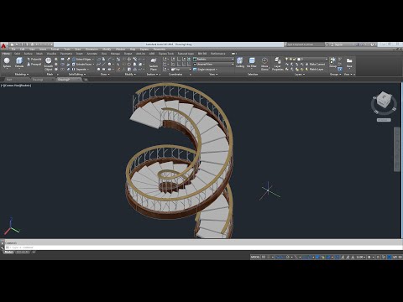403x302 pixels.
Task: Open the Unsaved View dropdown
Action: pyautogui.click(x=213, y=65)
